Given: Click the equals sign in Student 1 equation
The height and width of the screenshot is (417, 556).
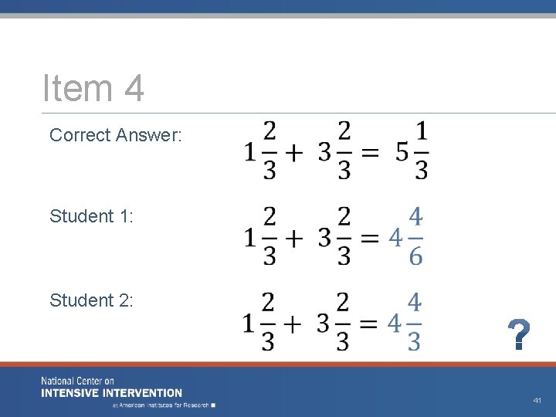Looking at the screenshot, I should tap(369, 238).
